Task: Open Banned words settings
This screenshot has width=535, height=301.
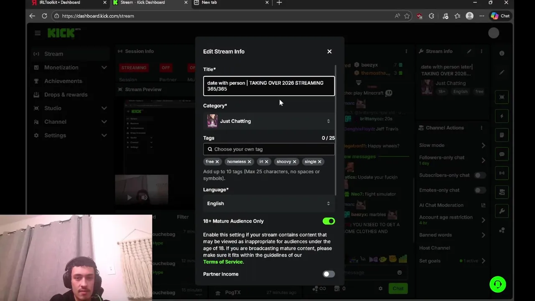Action: (x=452, y=235)
